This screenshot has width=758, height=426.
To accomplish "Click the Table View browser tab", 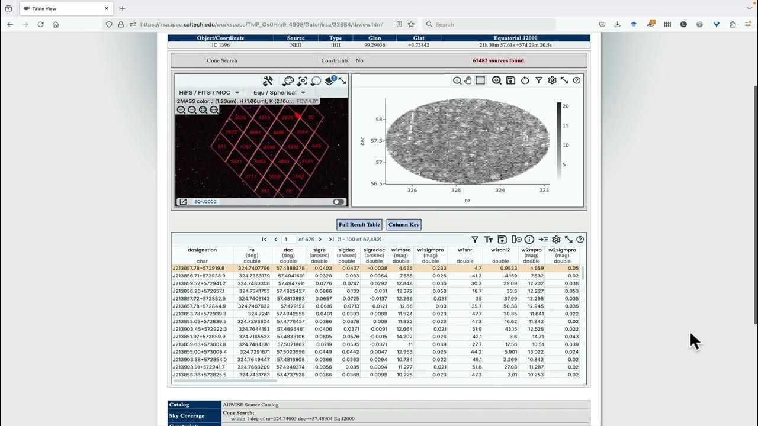I will [x=66, y=9].
